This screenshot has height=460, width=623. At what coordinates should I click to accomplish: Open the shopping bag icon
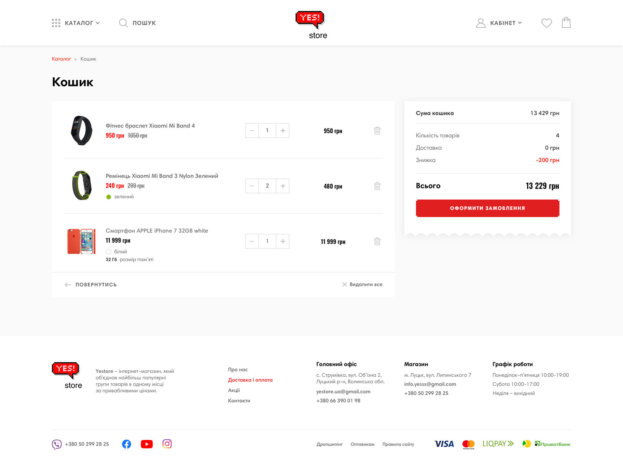click(x=566, y=23)
